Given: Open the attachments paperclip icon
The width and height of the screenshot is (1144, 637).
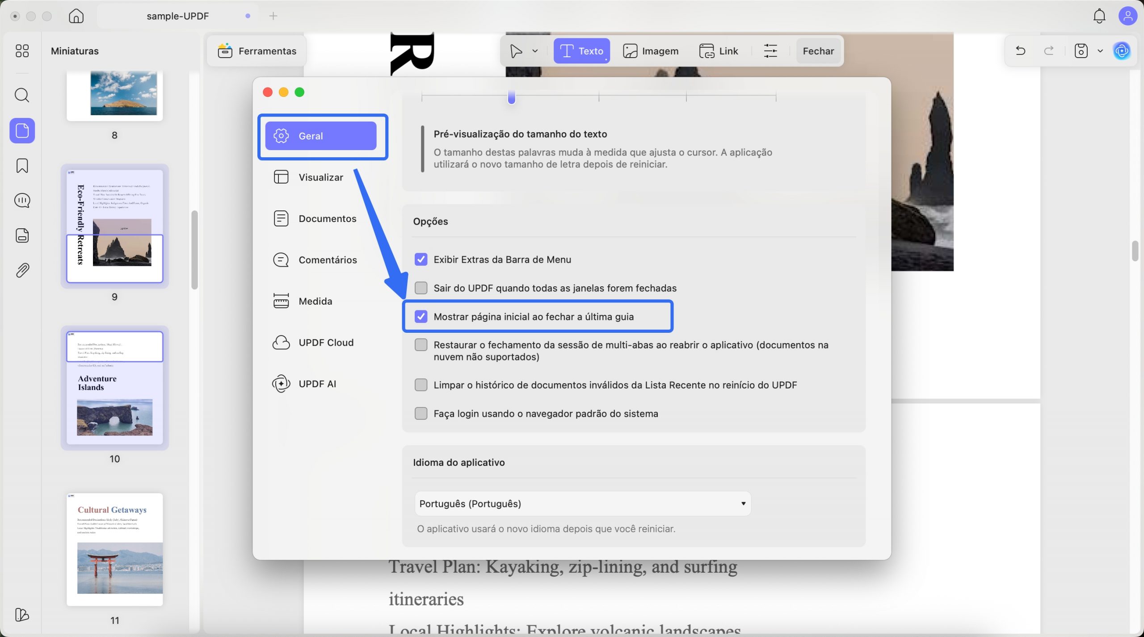Looking at the screenshot, I should (22, 270).
